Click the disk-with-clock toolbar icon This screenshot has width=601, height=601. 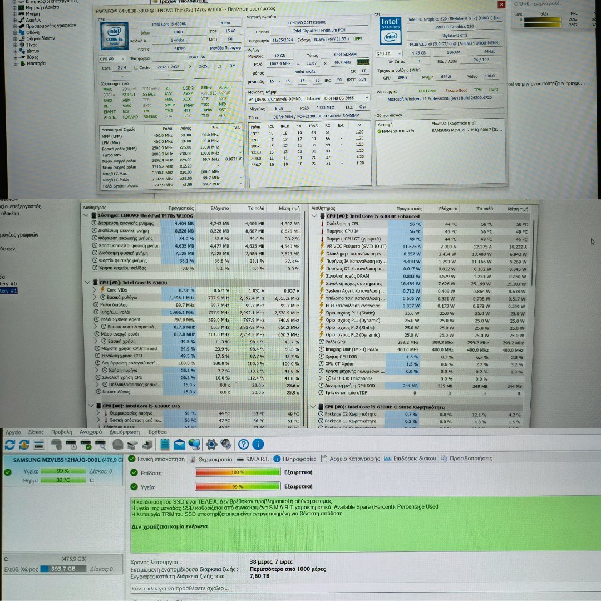[x=71, y=445]
